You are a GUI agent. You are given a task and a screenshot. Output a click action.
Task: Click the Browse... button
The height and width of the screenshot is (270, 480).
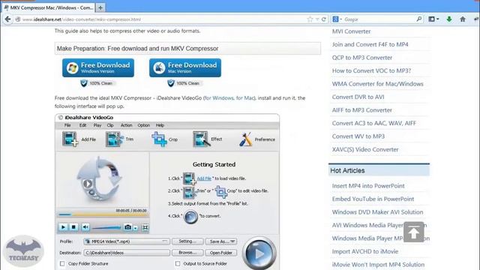click(x=187, y=253)
